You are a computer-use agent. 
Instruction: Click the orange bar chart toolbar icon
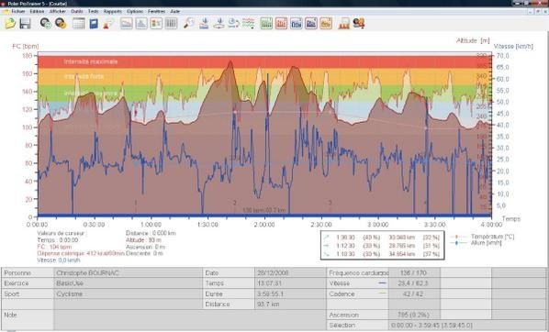coord(326,24)
